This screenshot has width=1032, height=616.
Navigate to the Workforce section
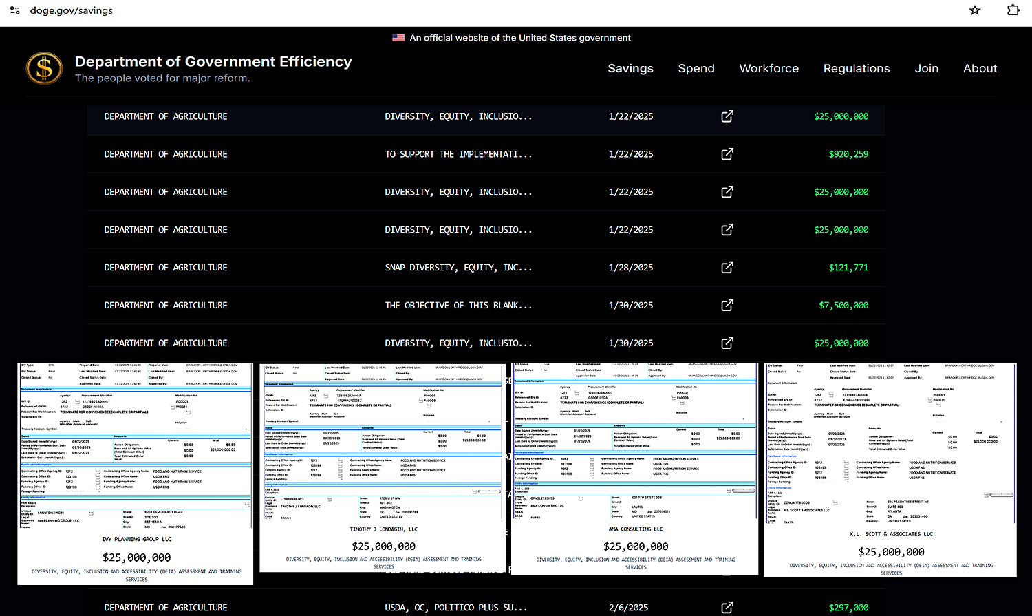768,69
